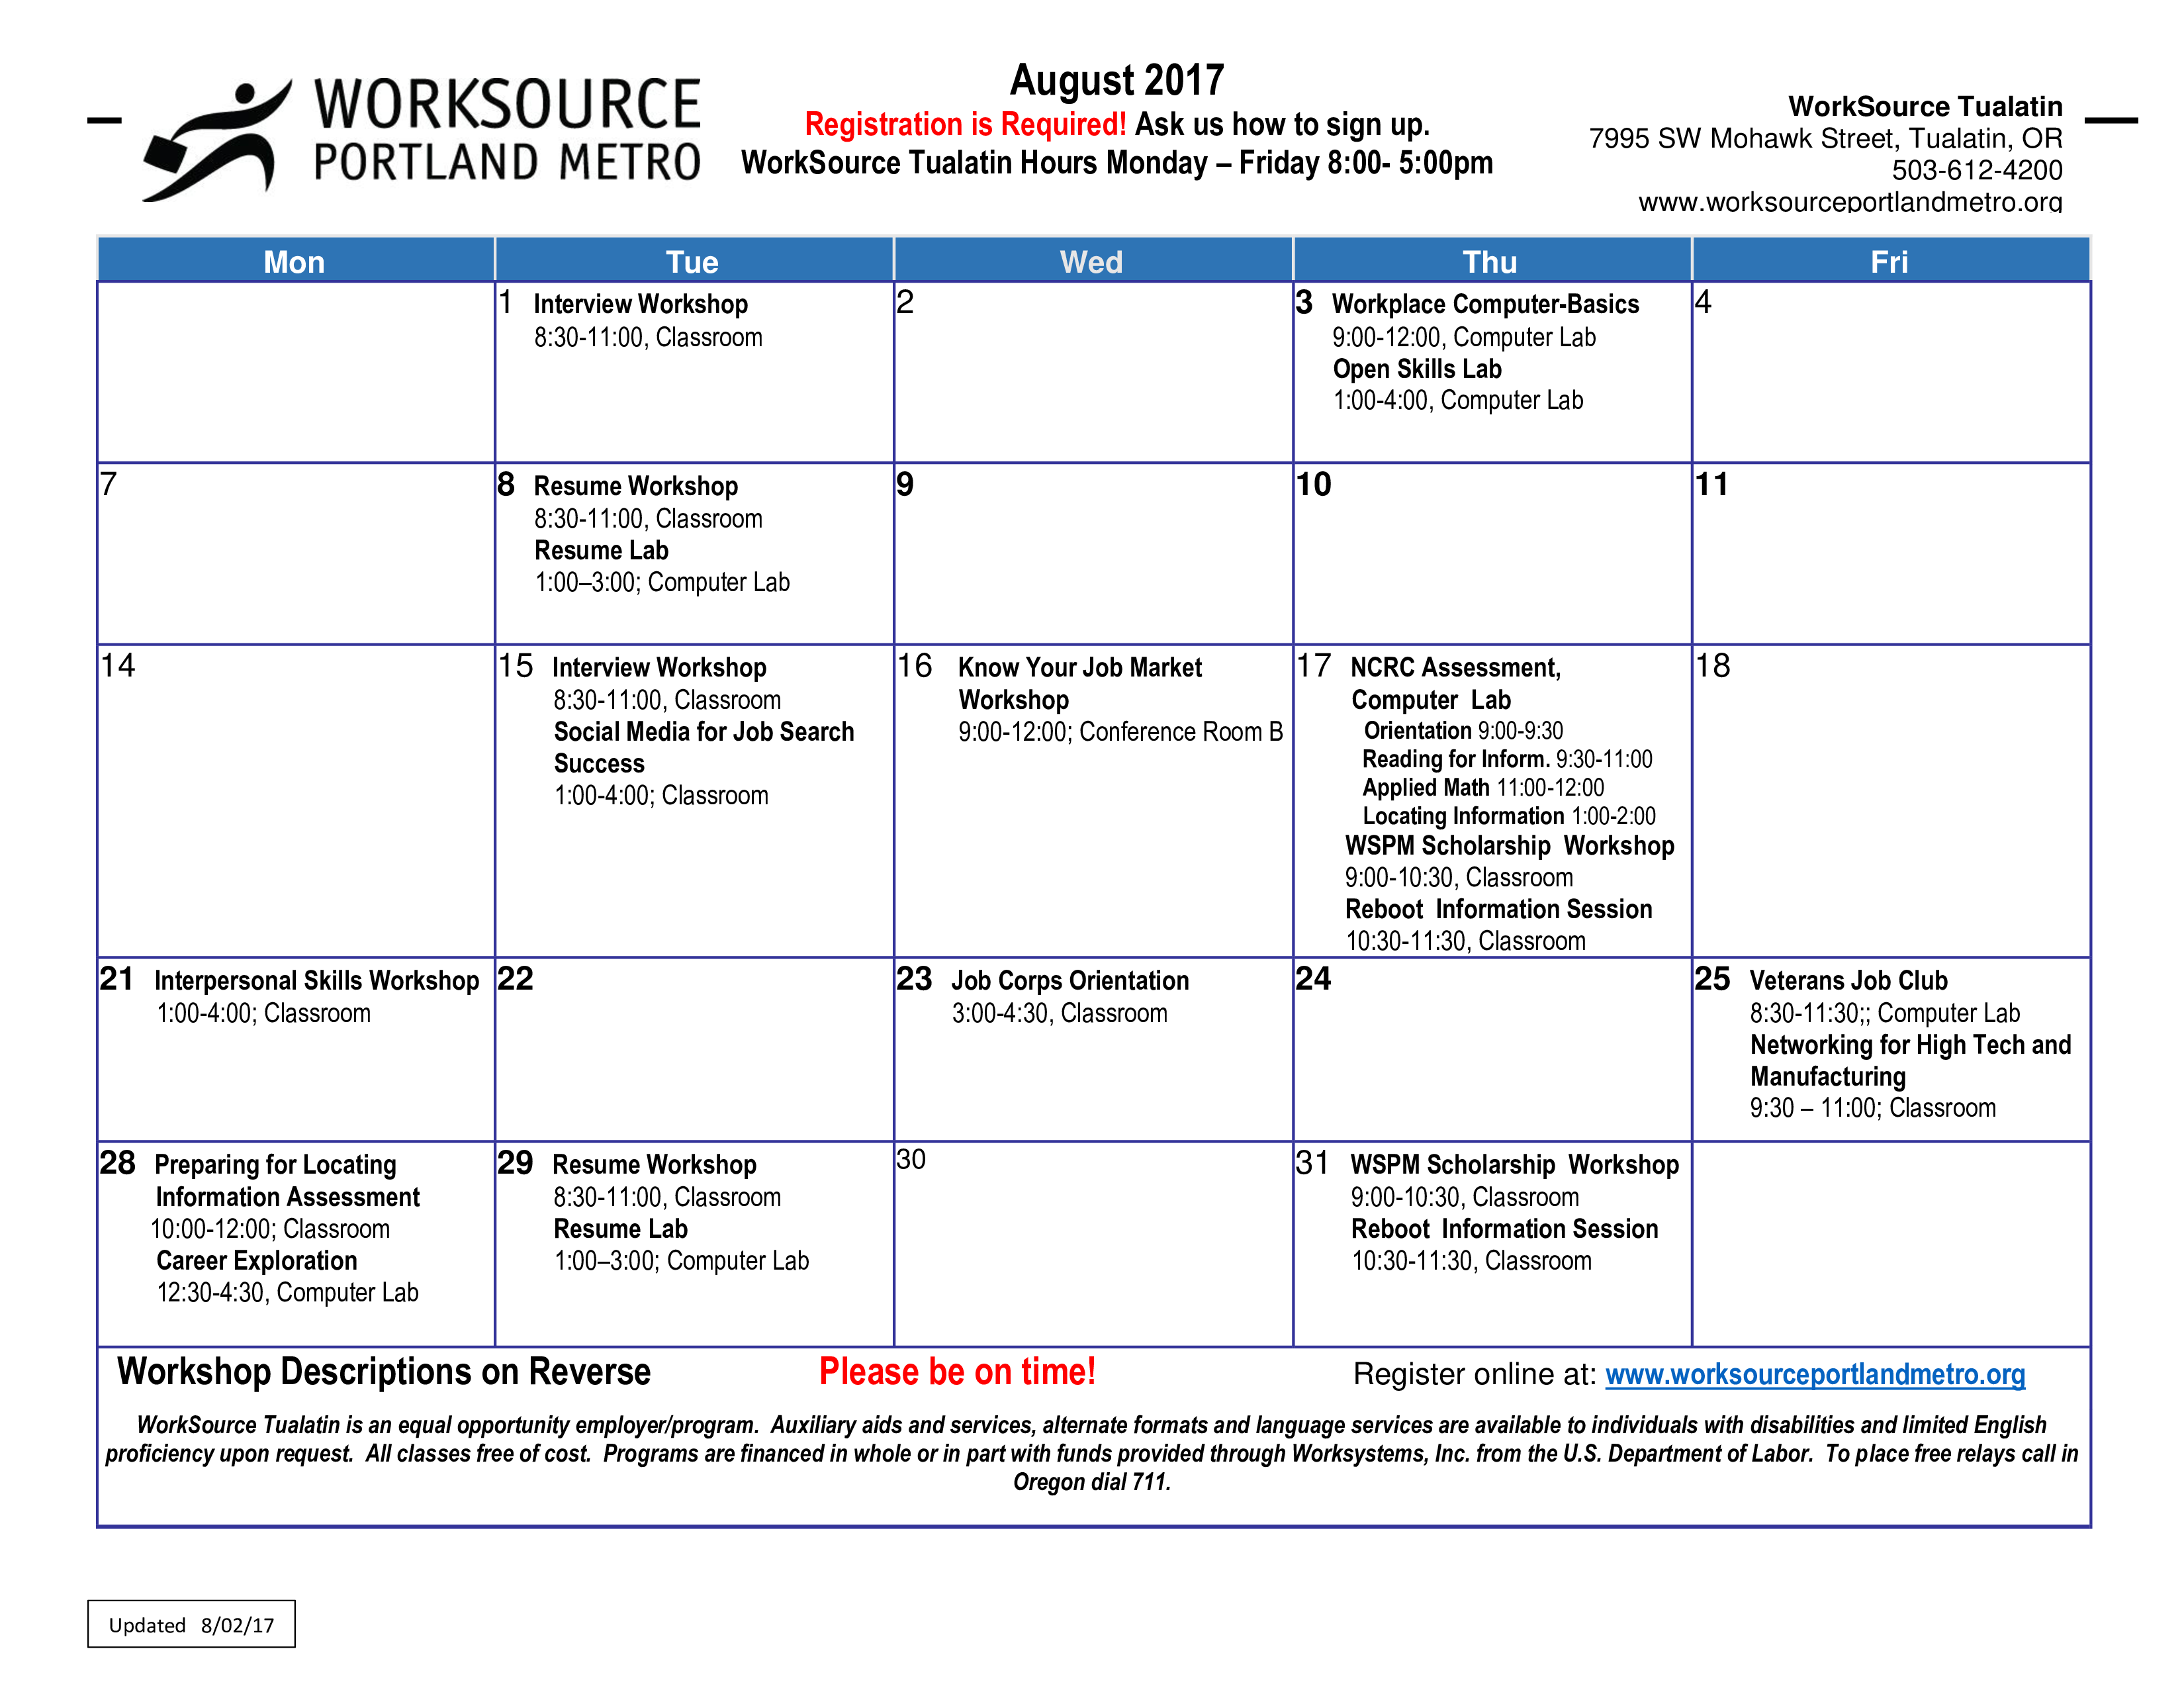This screenshot has width=2184, height=1688.
Task: Click Reboot Information Session on August 31
Action: click(1504, 1228)
